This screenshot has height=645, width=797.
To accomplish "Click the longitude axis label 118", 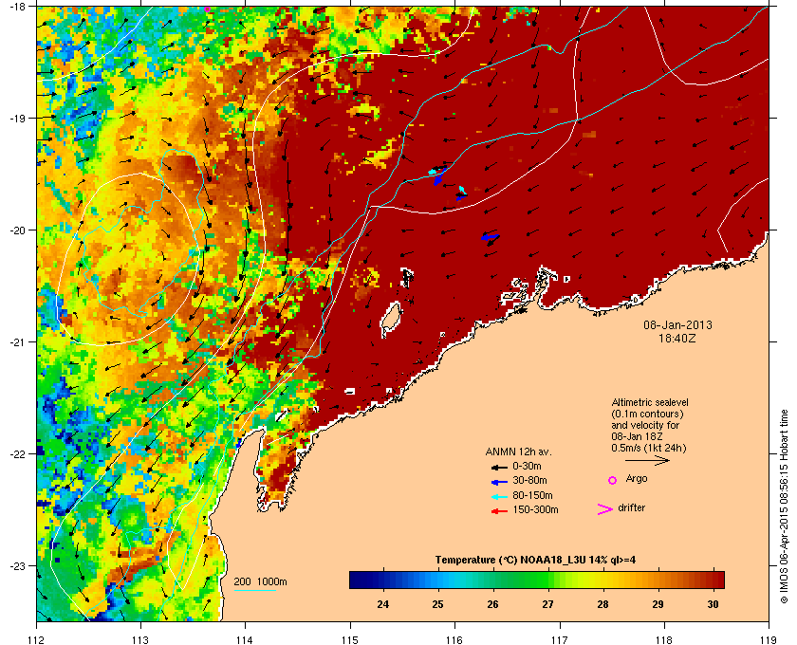I will click(664, 639).
